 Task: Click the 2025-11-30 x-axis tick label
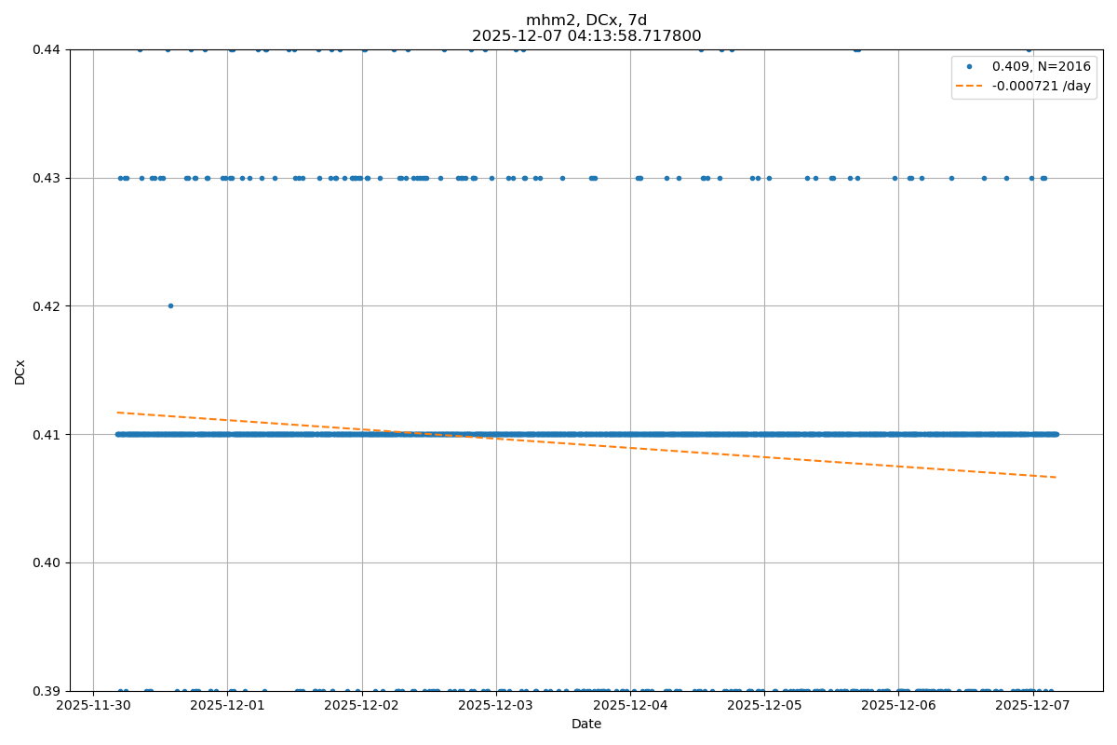pos(93,706)
